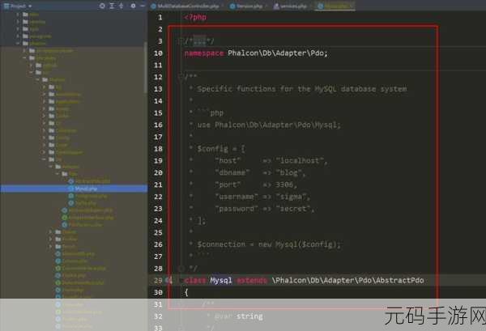This screenshot has height=331, width=486.
Task: Click the Mysql class name on line 29
Action: pyautogui.click(x=221, y=280)
